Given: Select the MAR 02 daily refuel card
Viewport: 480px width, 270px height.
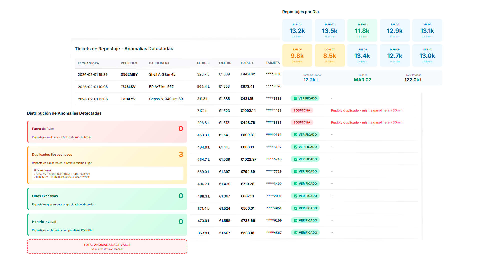Looking at the screenshot, I should click(330, 30).
